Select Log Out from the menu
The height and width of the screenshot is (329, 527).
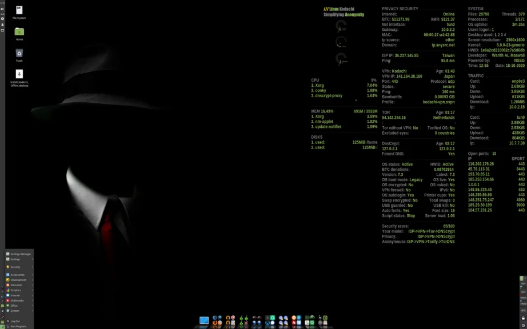click(15, 321)
